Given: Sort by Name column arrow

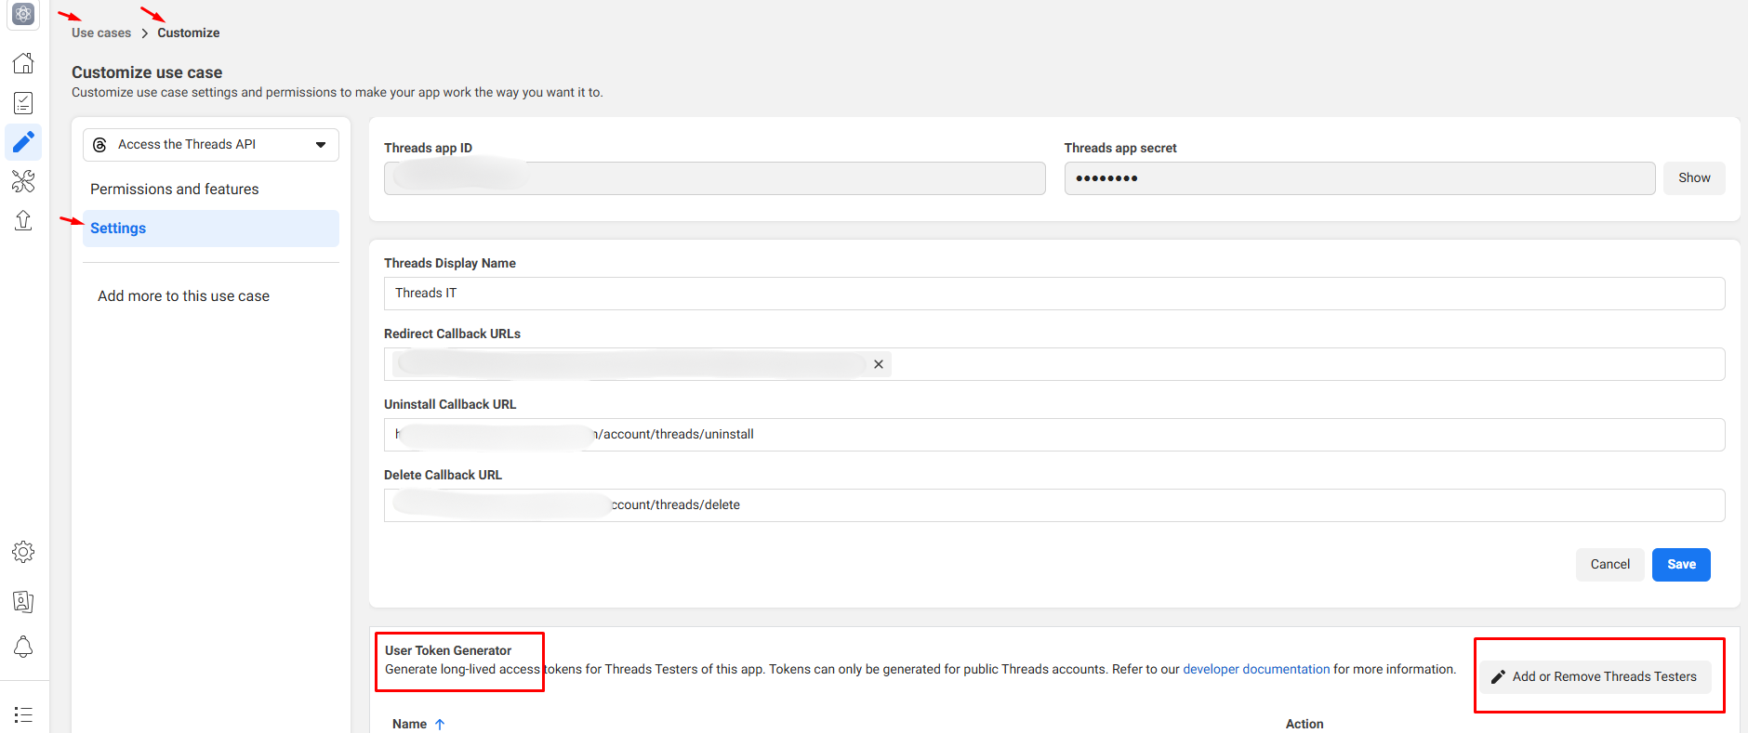Looking at the screenshot, I should point(440,724).
